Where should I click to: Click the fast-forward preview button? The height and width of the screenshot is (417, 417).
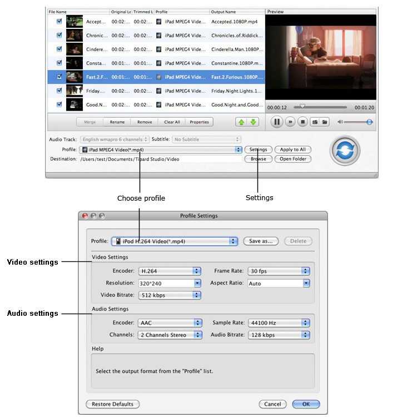[x=290, y=122]
